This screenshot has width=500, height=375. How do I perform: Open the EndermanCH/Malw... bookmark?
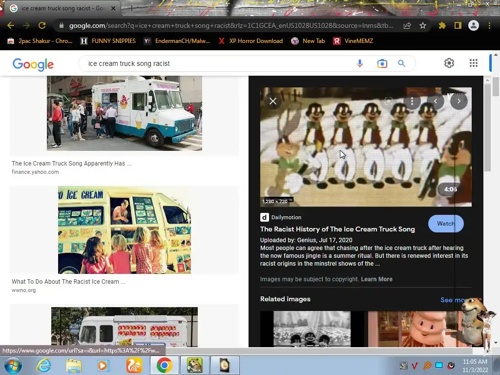[177, 41]
